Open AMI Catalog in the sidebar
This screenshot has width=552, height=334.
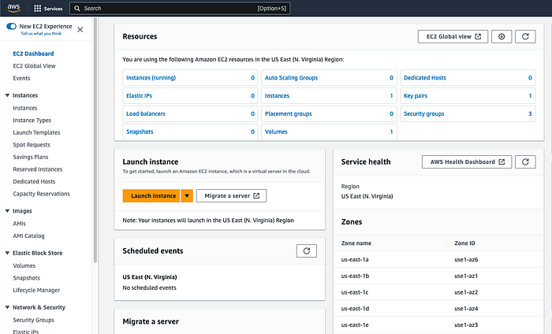click(x=29, y=236)
